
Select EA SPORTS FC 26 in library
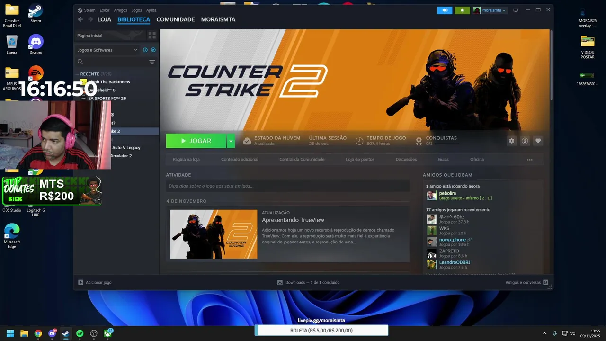tap(107, 99)
